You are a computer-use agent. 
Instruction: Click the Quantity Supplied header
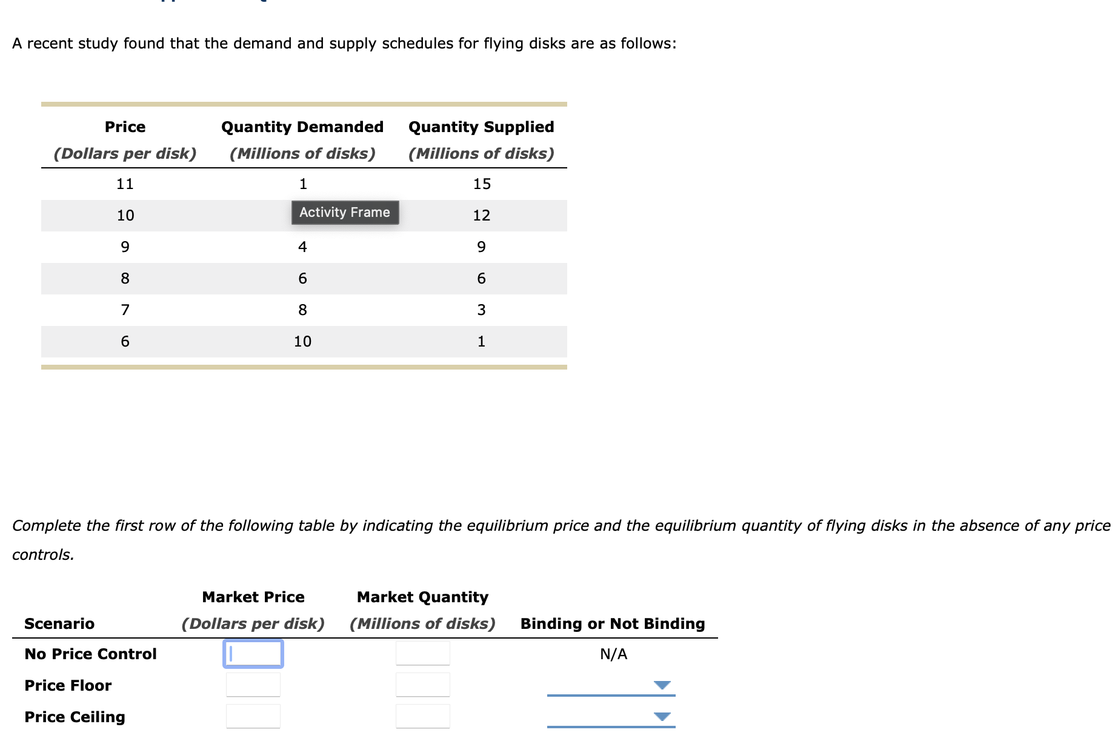481,127
